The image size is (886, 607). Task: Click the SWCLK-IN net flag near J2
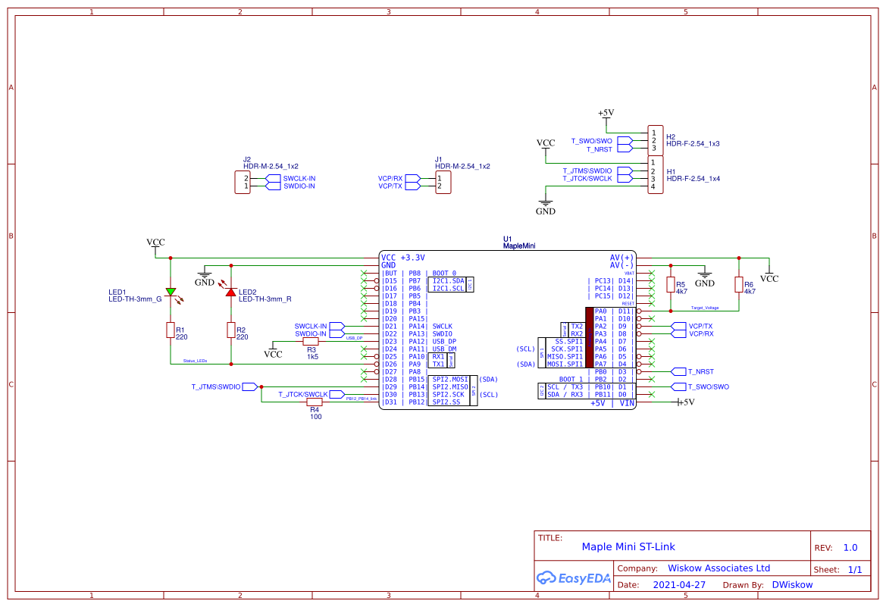pyautogui.click(x=299, y=179)
